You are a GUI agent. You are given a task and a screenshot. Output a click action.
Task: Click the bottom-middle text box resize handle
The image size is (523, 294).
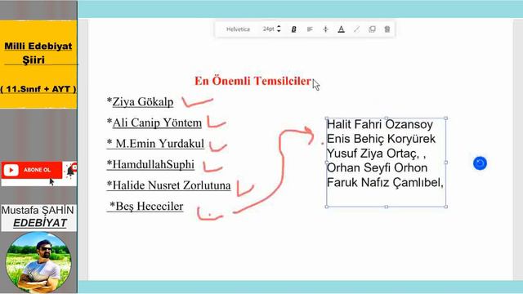(387, 207)
